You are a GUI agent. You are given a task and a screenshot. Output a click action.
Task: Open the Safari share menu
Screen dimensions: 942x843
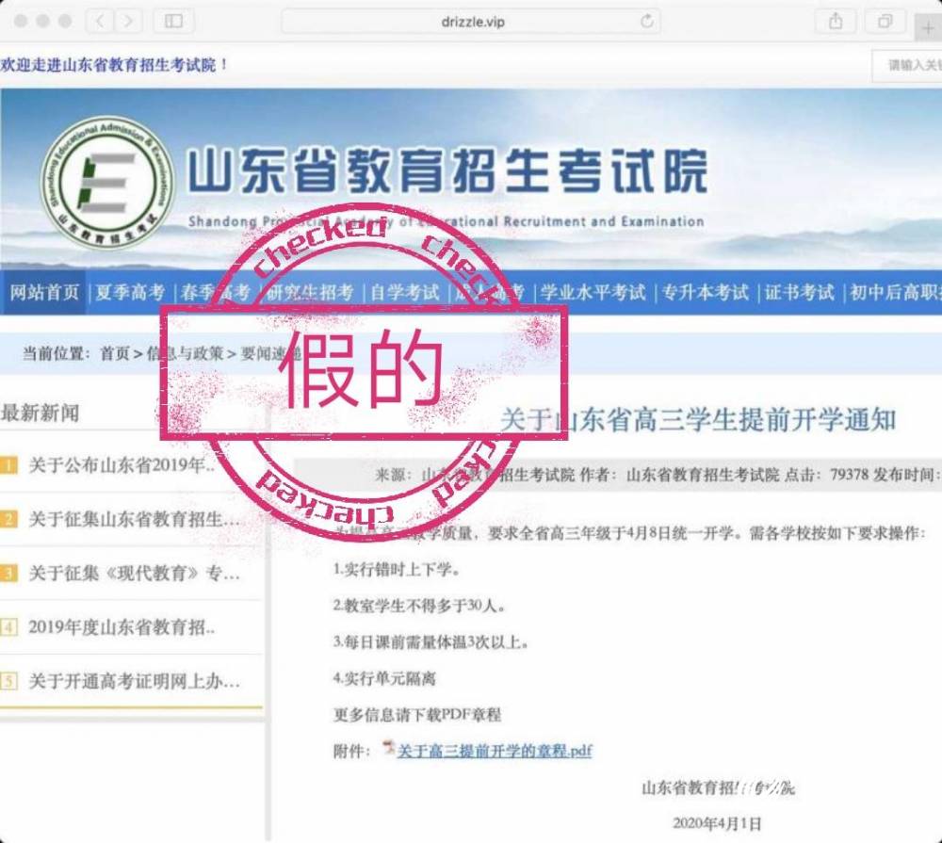tap(835, 22)
